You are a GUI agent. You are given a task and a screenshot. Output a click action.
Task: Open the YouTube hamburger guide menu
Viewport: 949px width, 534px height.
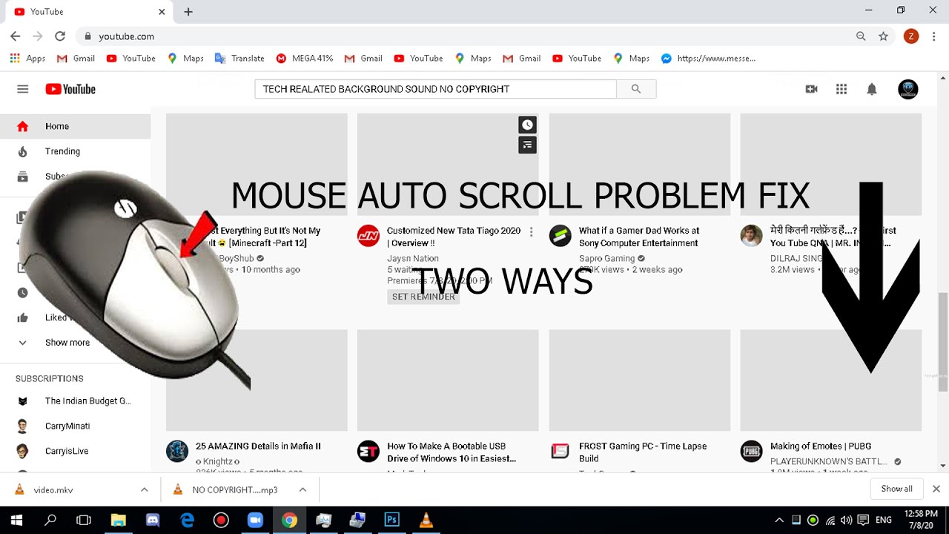click(23, 89)
